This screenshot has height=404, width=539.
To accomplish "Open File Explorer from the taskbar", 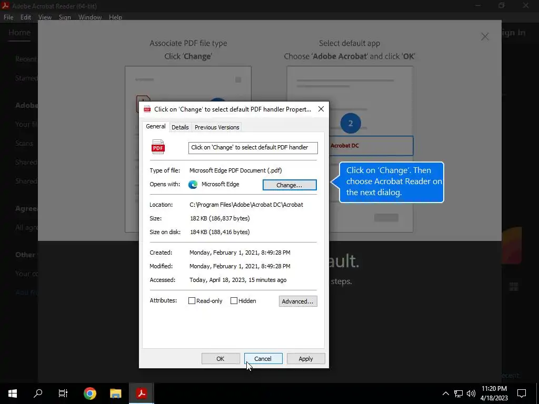I will click(115, 393).
